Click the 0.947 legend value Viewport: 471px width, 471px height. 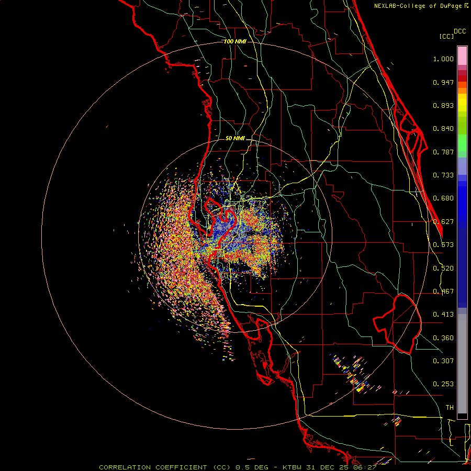tap(443, 82)
